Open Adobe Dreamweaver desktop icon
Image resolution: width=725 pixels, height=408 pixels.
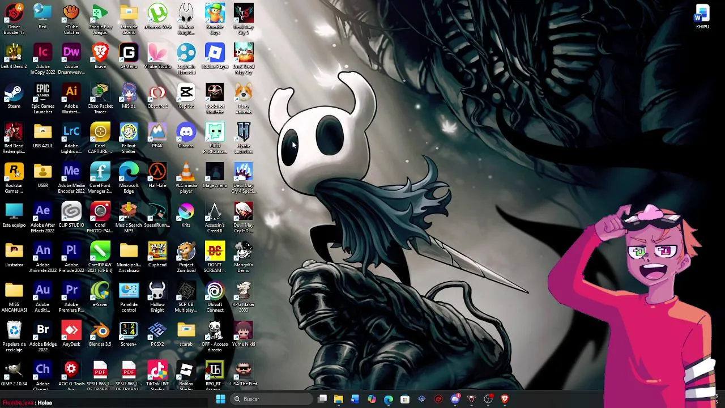(71, 59)
